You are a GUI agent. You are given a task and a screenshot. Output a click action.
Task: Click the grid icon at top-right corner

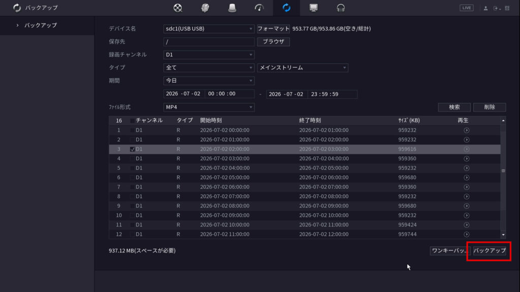click(x=507, y=8)
